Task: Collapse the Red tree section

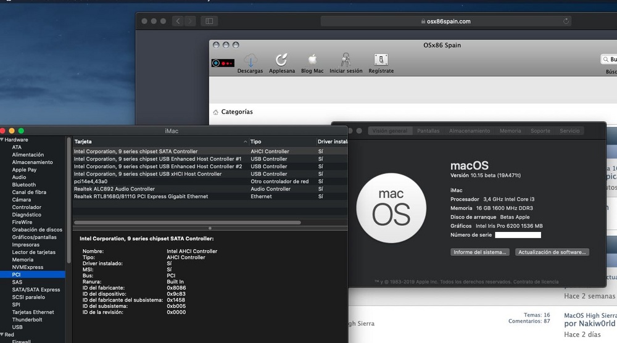Action: (x=2, y=334)
